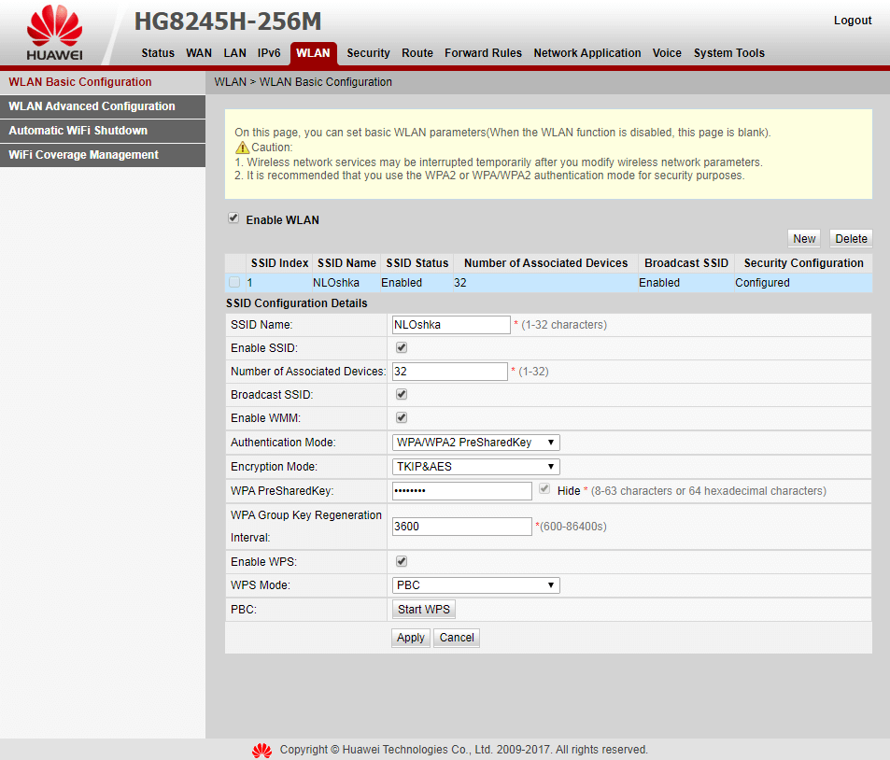890x760 pixels.
Task: Open WLAN Advanced Configuration in sidebar
Action: point(103,106)
